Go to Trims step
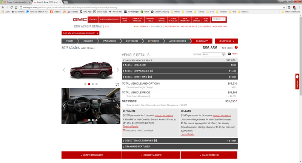302x163 pixels. pyautogui.click(x=69, y=41)
